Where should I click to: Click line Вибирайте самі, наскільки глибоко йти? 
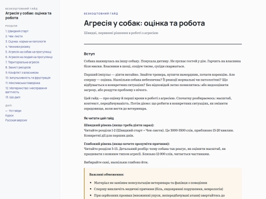116,162
